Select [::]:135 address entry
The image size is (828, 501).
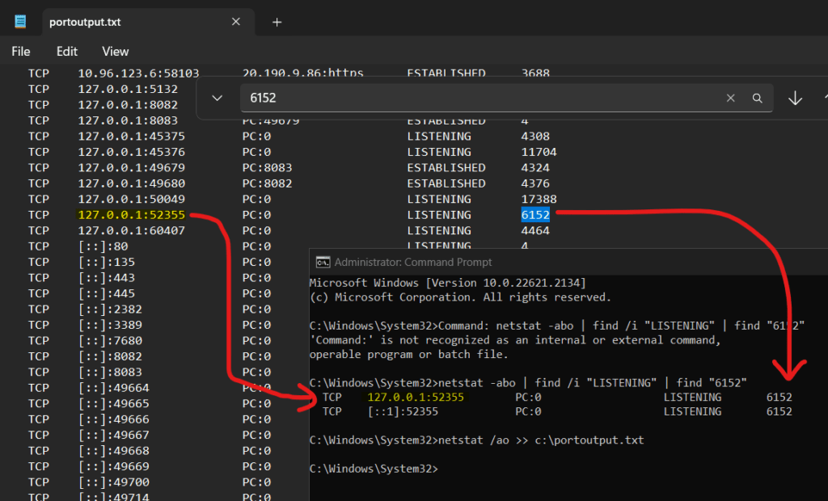coord(106,262)
